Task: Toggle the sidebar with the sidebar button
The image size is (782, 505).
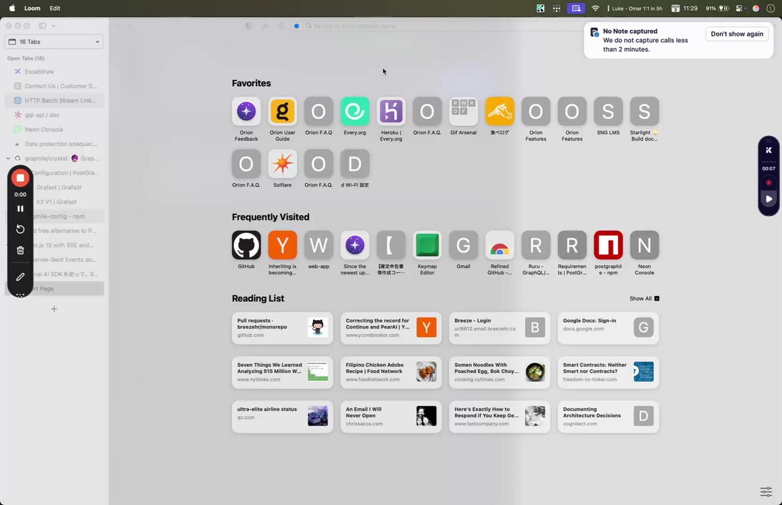Action: tap(42, 26)
